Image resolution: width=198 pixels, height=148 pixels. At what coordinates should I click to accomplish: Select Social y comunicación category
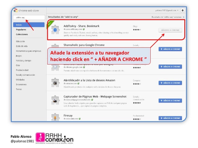pos(25,75)
